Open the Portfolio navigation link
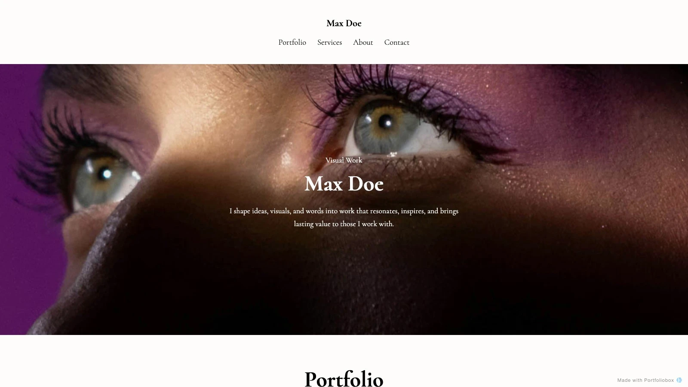Image resolution: width=688 pixels, height=387 pixels. click(x=292, y=42)
